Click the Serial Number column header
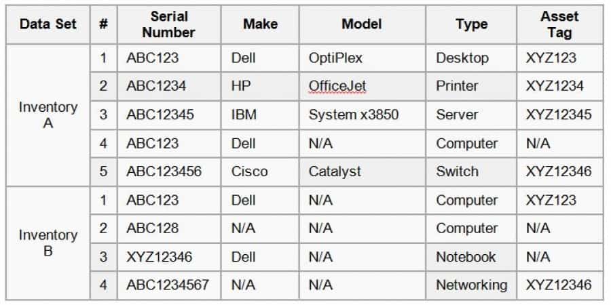 click(169, 24)
